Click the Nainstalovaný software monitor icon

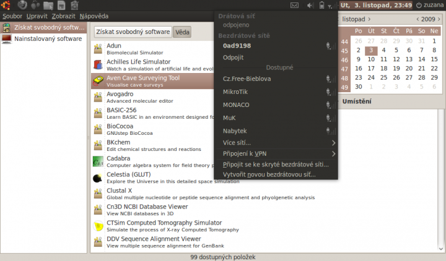7,39
